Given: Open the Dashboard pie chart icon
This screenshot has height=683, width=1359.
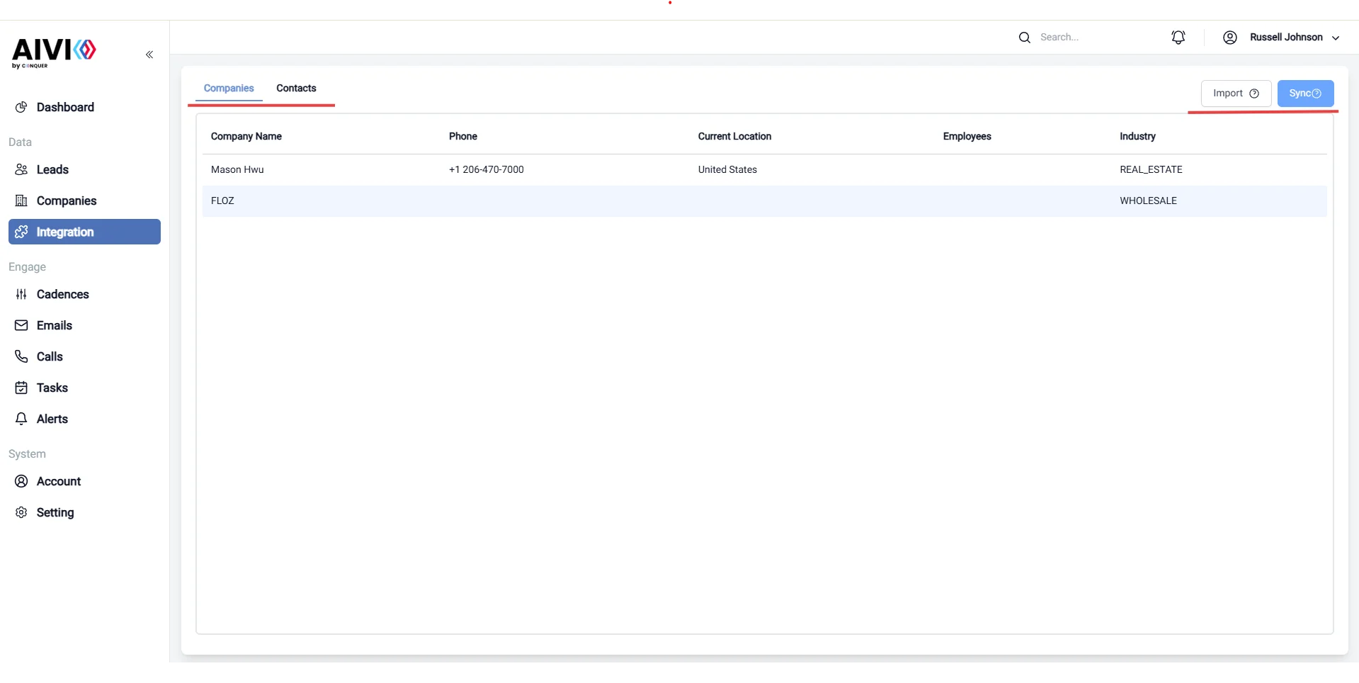Looking at the screenshot, I should click(21, 107).
